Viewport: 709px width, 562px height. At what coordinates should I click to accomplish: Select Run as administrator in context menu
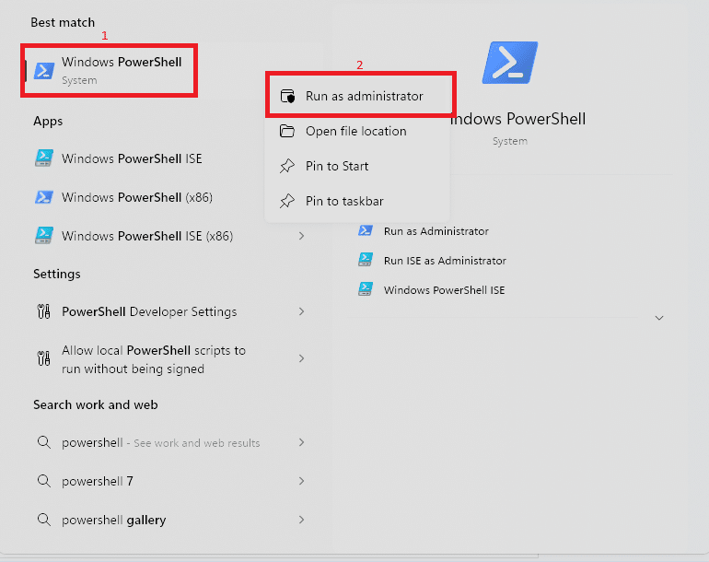click(364, 96)
